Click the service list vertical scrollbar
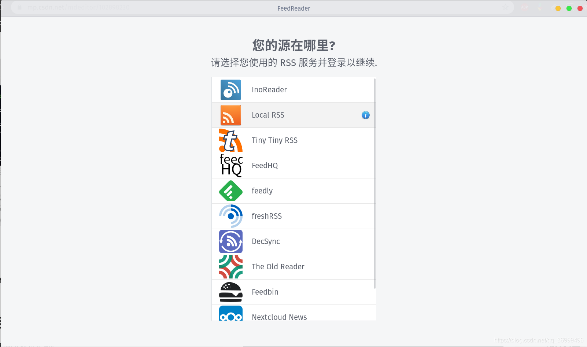Screen dimensions: 587x347 374,183
